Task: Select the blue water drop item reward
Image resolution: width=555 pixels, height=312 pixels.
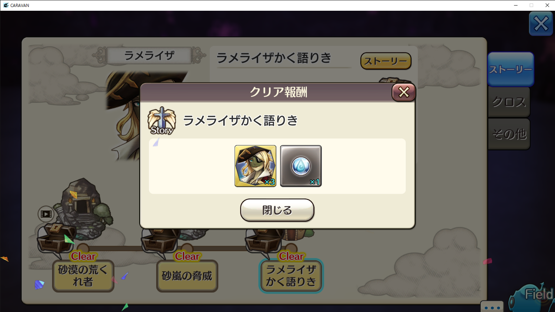Action: click(x=301, y=166)
